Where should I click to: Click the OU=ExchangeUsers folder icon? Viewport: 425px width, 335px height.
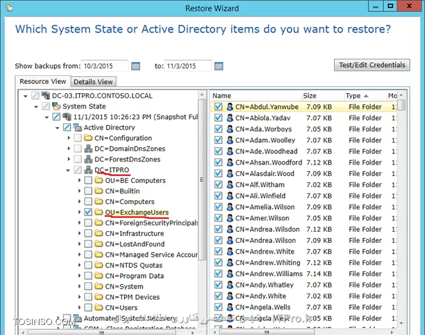click(98, 212)
